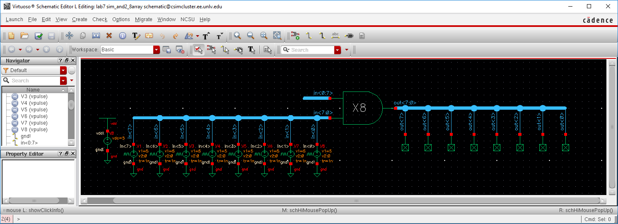This screenshot has height=224, width=618.
Task: Click the Navigator Name column header
Action: click(x=33, y=90)
